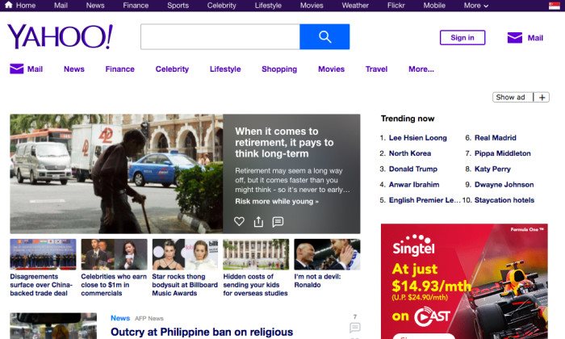Click inside the Yahoo search field

[x=220, y=37]
